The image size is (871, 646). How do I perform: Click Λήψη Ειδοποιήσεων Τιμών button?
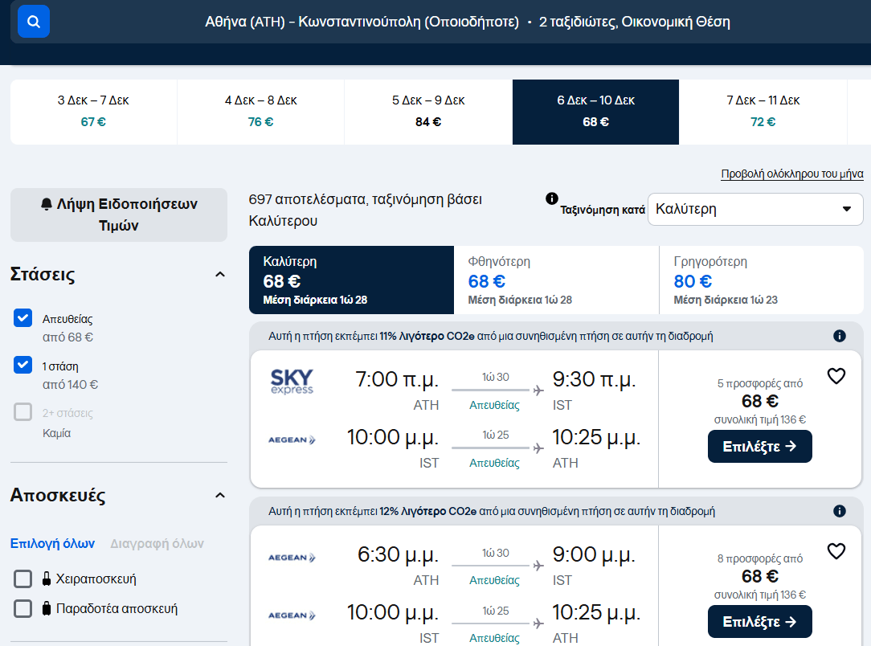point(119,215)
